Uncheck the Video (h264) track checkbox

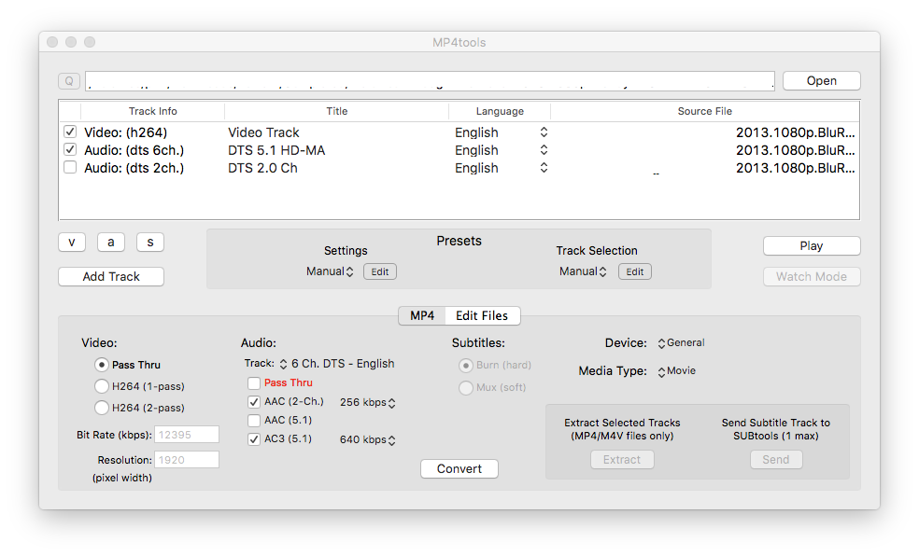click(x=70, y=132)
